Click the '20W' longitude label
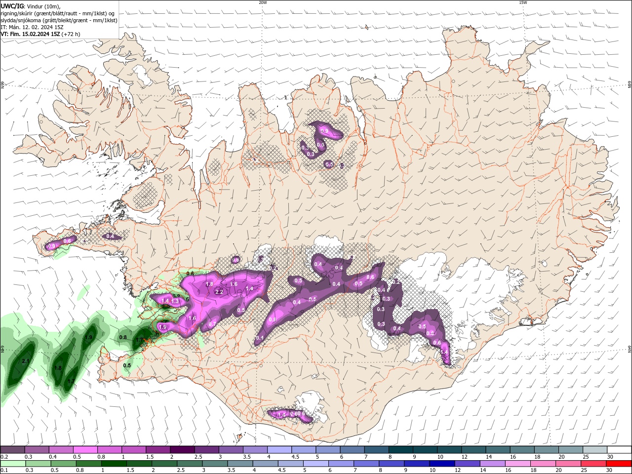Screen dimensions: 632x474 263,2
